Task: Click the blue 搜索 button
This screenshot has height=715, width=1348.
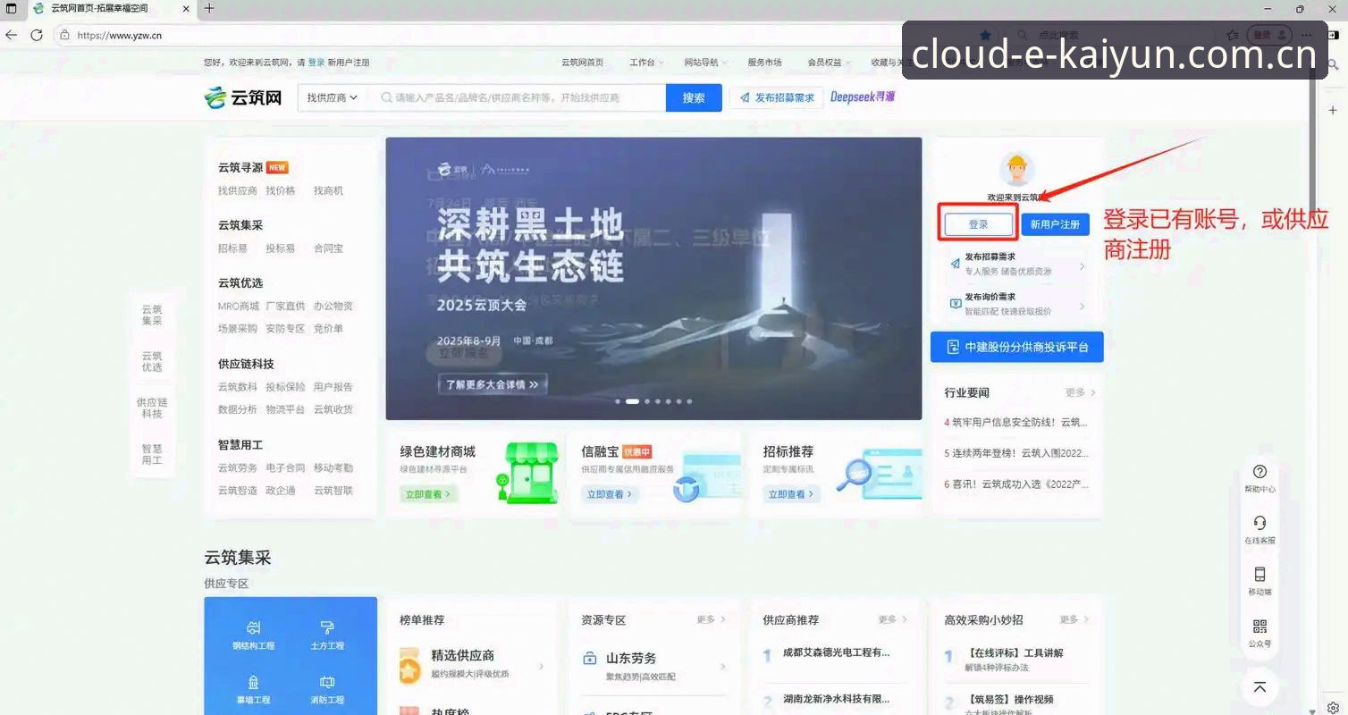Action: click(694, 97)
